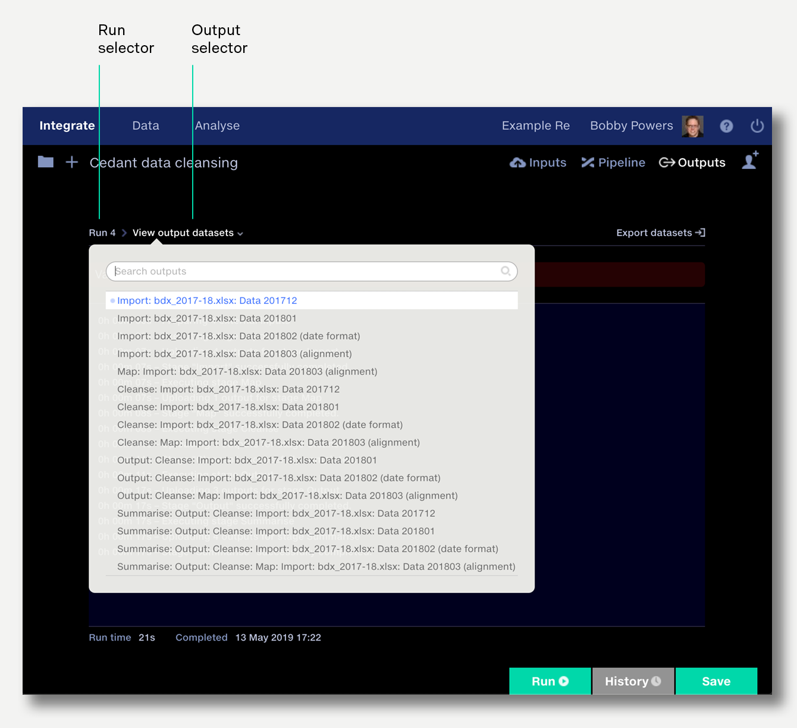Select 'Cleanse: Import: ... Data 201802 (date format)'
The width and height of the screenshot is (797, 728).
pos(312,425)
